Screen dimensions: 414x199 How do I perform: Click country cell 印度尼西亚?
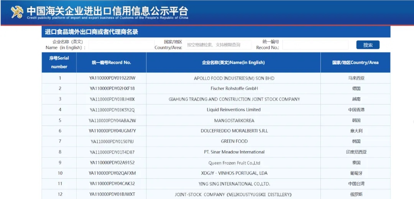point(357,152)
